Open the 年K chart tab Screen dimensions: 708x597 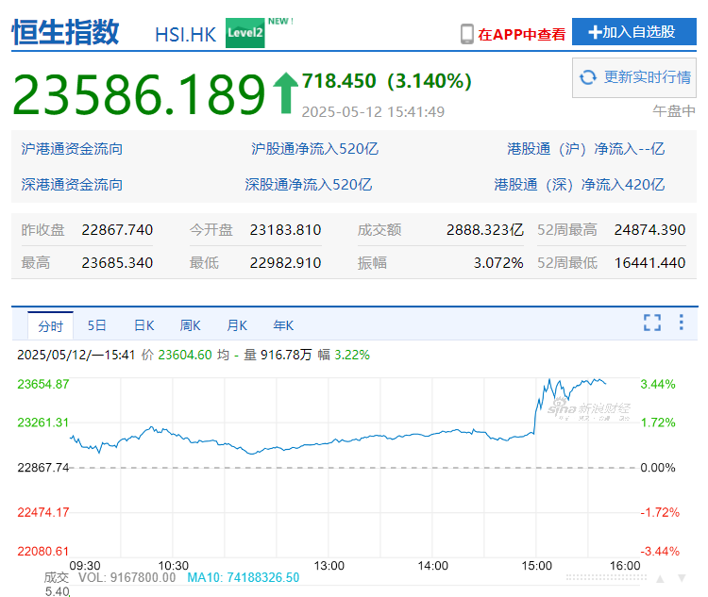click(x=283, y=325)
